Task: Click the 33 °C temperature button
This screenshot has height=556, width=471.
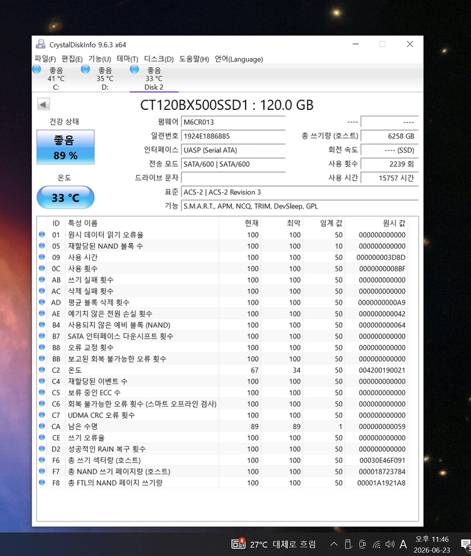Action: click(65, 197)
